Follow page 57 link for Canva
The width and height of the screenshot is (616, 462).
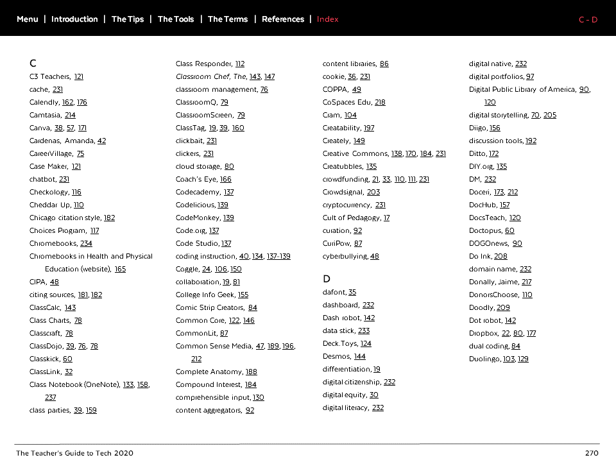pyautogui.click(x=71, y=128)
